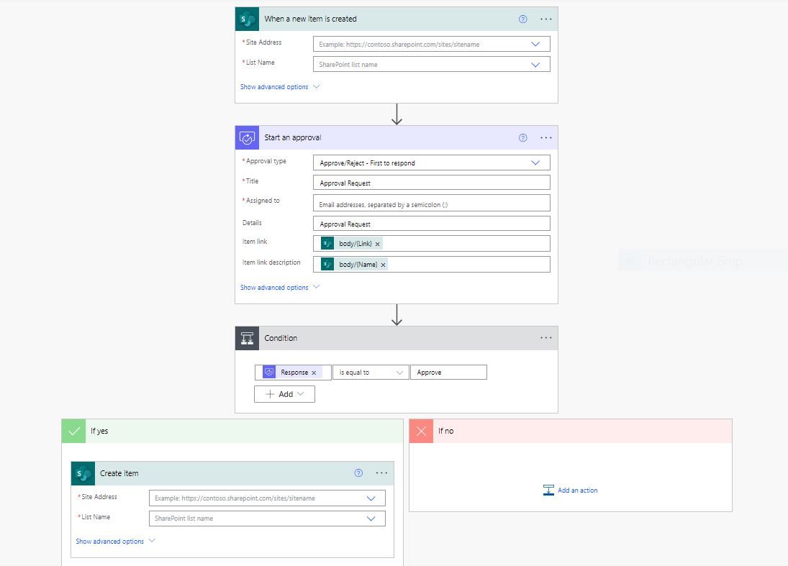This screenshot has height=566, width=788.
Task: Open help for 'When a new item is created'
Action: 522,19
